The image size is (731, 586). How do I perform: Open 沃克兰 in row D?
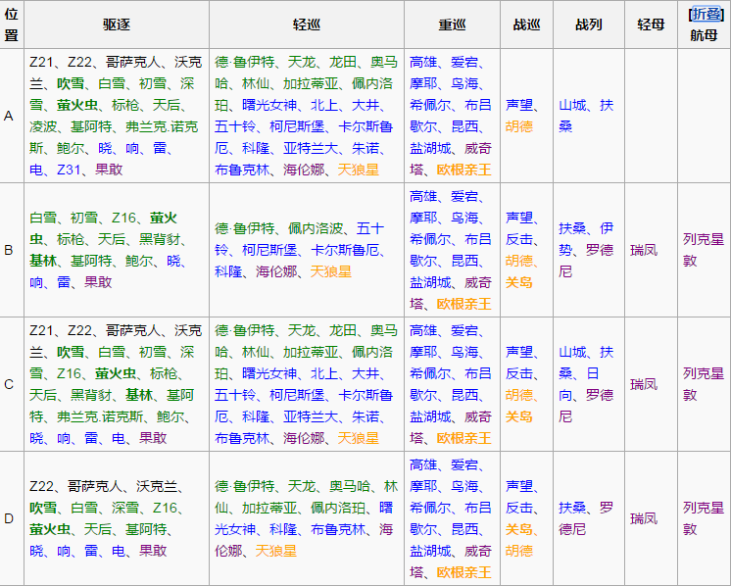(157, 486)
